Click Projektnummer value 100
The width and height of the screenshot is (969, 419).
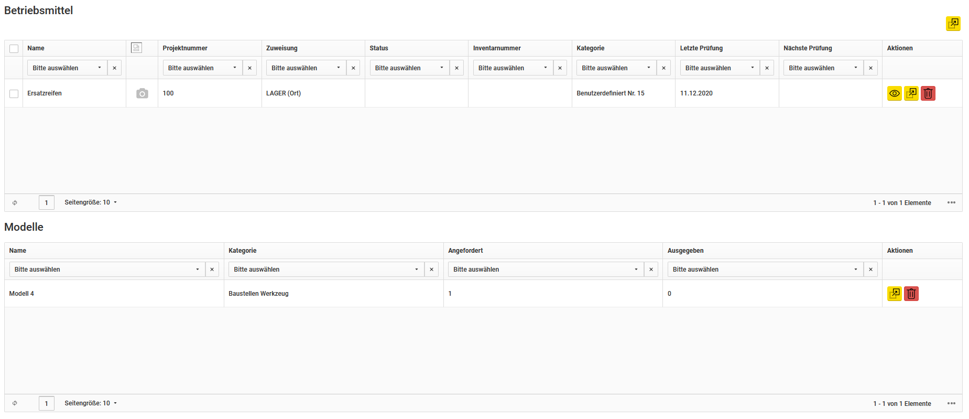coord(168,93)
